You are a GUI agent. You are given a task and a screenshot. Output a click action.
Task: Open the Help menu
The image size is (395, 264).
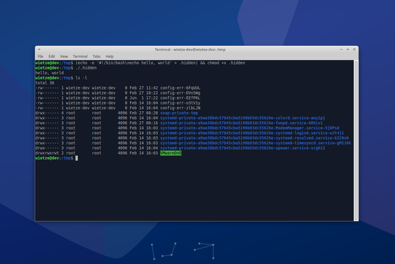tap(110, 56)
